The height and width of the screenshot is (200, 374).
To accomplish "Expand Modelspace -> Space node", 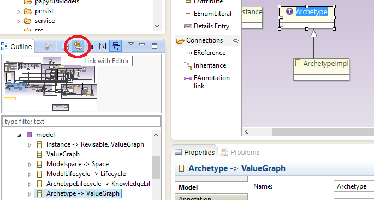I will [x=30, y=165].
